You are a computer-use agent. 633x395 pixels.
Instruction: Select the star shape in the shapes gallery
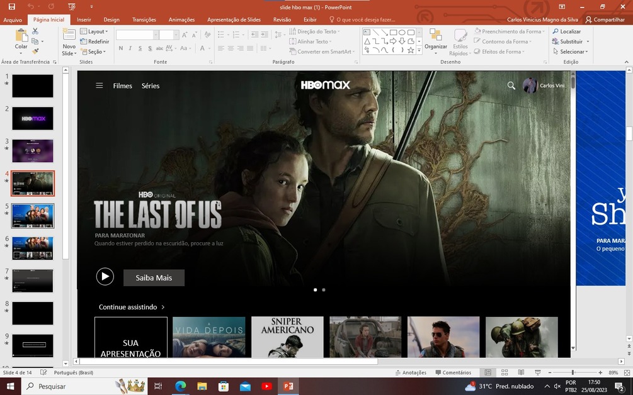[x=410, y=50]
